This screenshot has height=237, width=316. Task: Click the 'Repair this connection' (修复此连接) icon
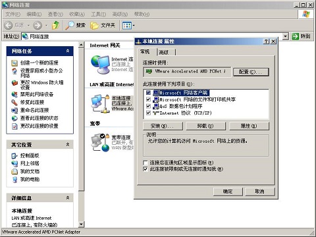coord(14,103)
